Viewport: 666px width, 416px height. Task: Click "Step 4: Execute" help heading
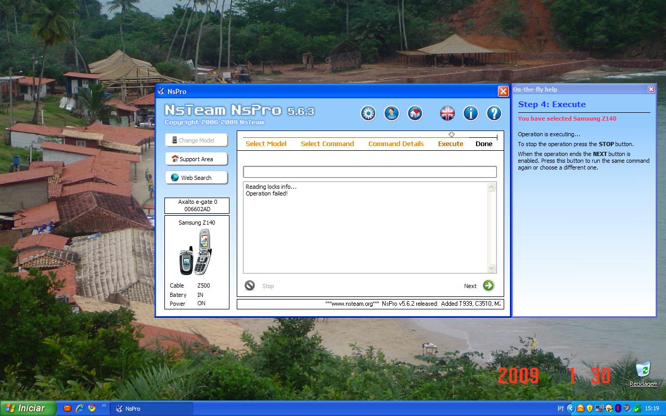552,105
